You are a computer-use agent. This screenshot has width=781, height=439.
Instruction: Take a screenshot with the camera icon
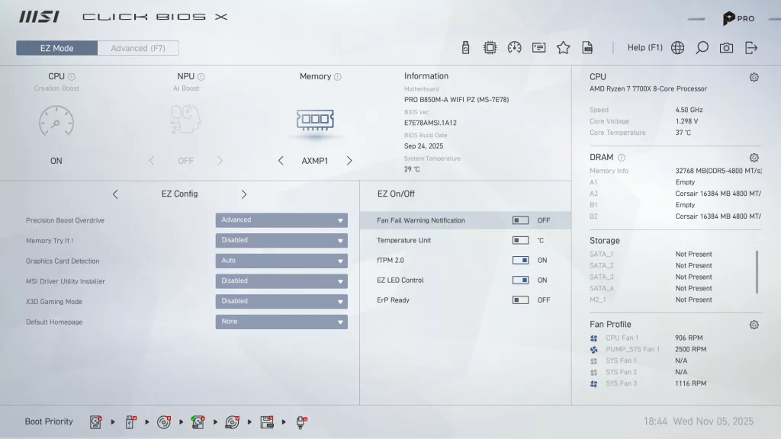725,47
